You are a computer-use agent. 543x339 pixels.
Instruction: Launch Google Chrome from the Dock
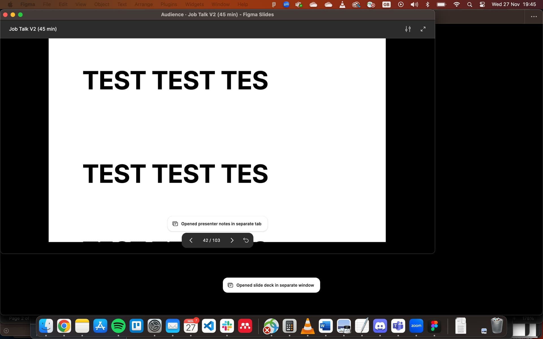[x=64, y=326]
